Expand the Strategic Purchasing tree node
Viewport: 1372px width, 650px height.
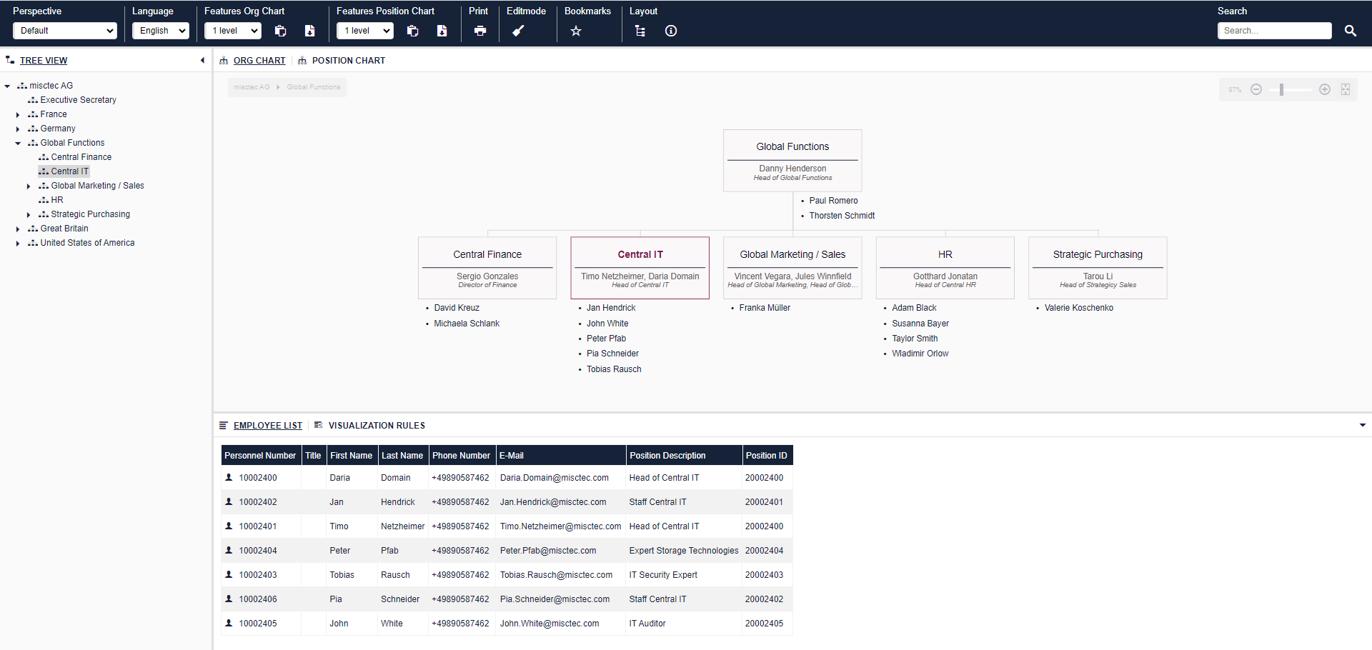[x=29, y=215]
